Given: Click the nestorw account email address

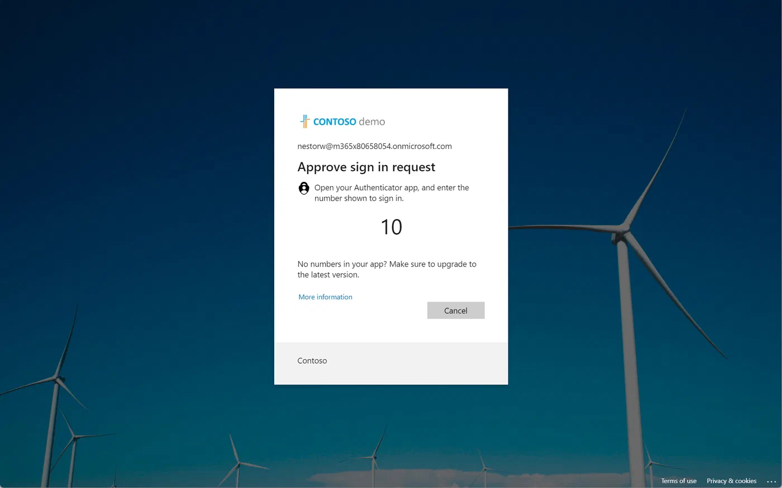Looking at the screenshot, I should (374, 146).
